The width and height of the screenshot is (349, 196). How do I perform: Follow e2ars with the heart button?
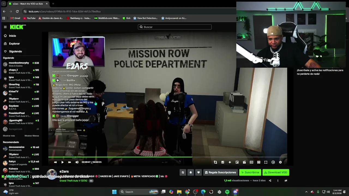pos(198,172)
